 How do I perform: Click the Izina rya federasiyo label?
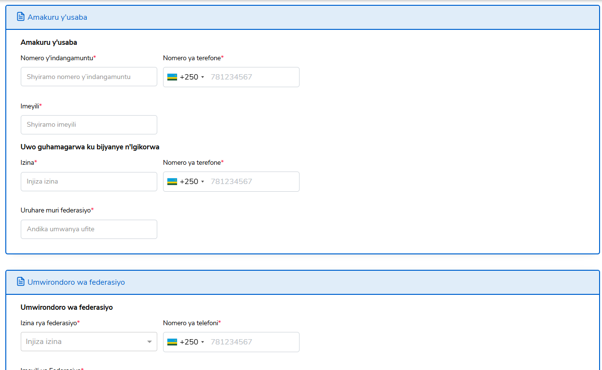50,323
